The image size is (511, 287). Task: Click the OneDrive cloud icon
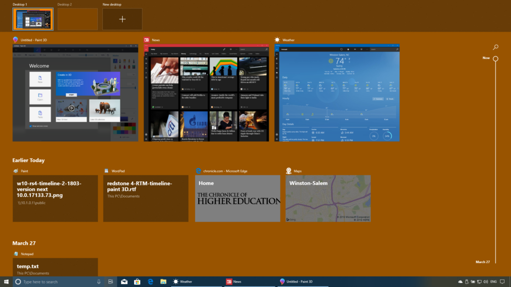click(x=460, y=282)
